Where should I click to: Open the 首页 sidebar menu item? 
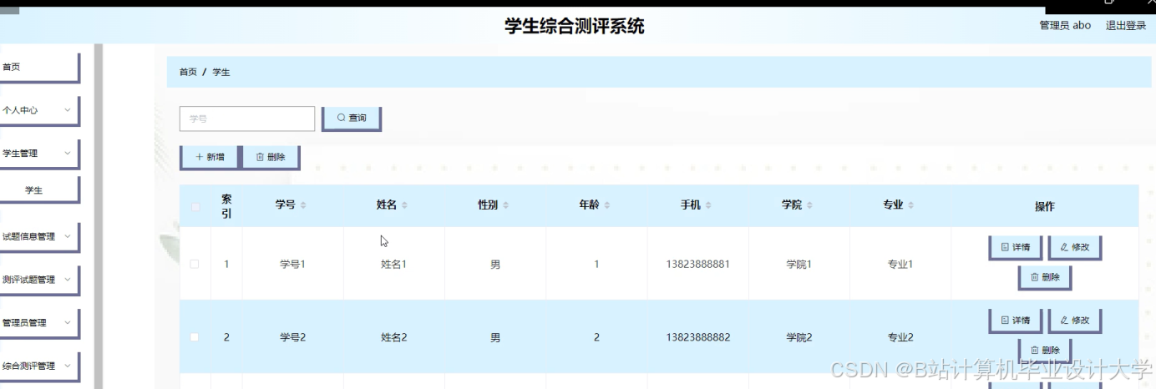pyautogui.click(x=39, y=67)
